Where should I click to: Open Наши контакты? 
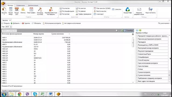pyautogui.click(x=150, y=11)
